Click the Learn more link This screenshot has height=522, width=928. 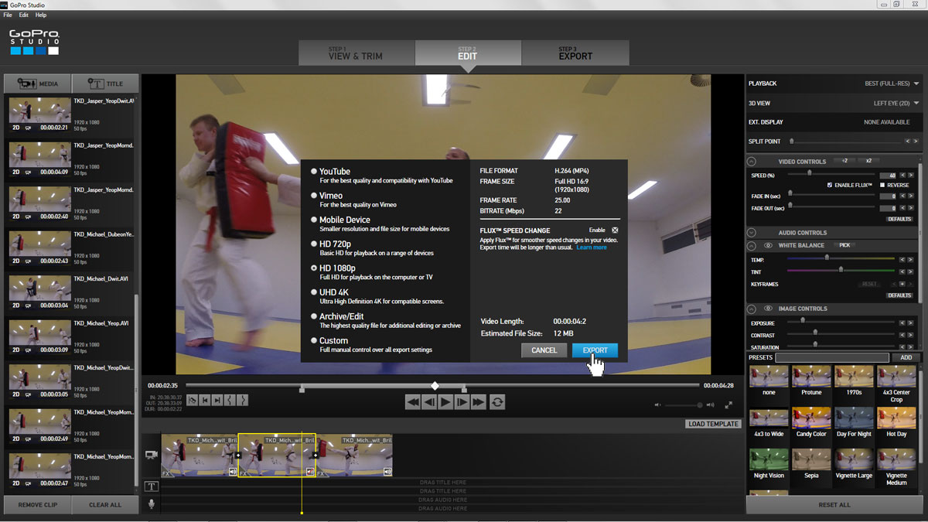point(591,247)
